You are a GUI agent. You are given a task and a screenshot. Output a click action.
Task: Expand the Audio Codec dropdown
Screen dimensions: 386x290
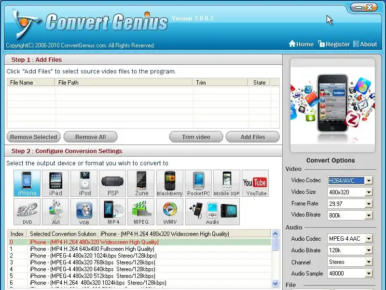pyautogui.click(x=369, y=238)
